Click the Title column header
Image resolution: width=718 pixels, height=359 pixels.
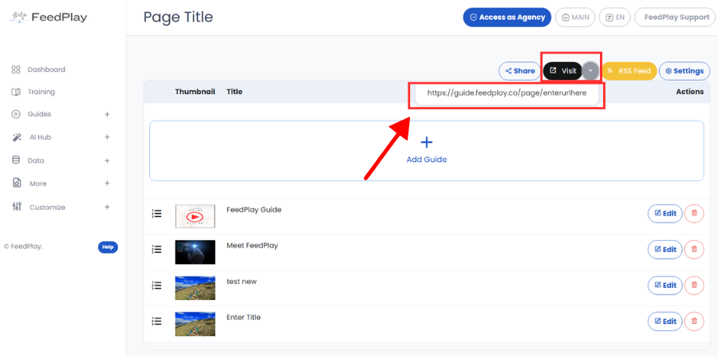click(x=235, y=92)
